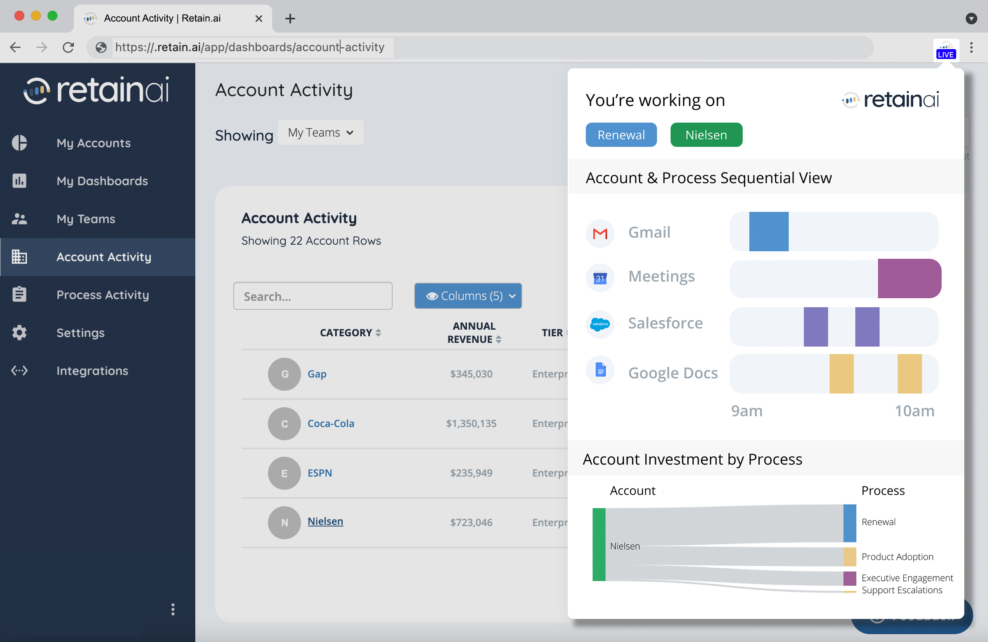Screen dimensions: 988x642
Task: Open the browser tab search dropdown arrow
Action: (971, 18)
